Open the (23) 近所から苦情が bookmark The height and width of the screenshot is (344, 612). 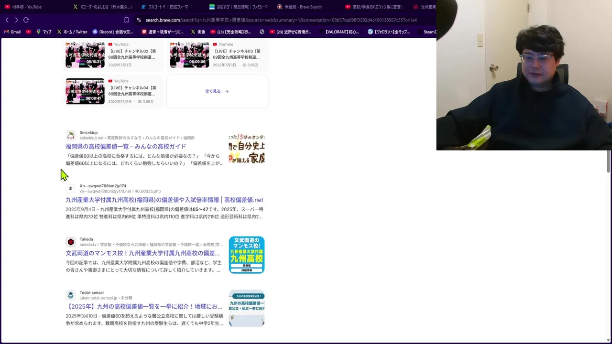tap(291, 32)
